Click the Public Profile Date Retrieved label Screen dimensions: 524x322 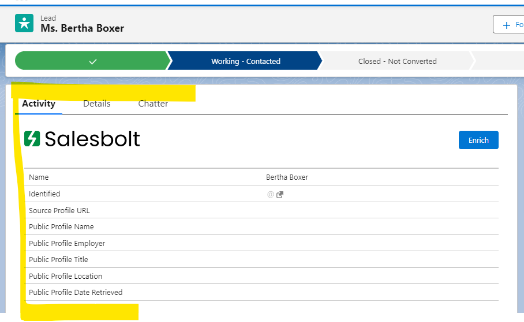(x=76, y=292)
